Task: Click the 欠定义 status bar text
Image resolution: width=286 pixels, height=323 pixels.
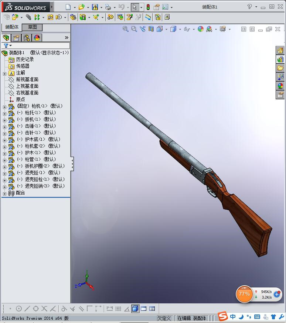Action: pos(164,318)
